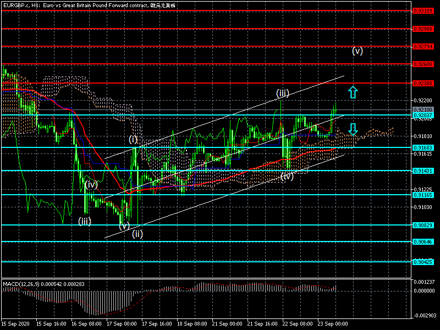Select the red 0.92388 resistance label
Viewport: 440px width, 330px height.
[423, 84]
